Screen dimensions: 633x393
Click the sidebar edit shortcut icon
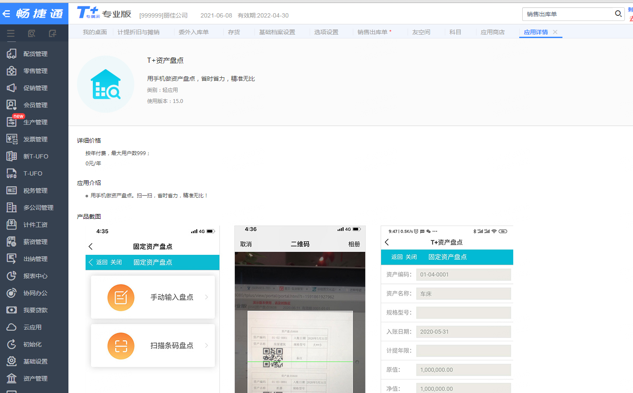point(53,33)
